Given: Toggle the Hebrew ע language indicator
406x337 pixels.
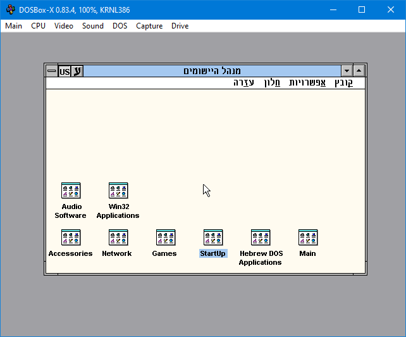Looking at the screenshot, I should (x=77, y=71).
